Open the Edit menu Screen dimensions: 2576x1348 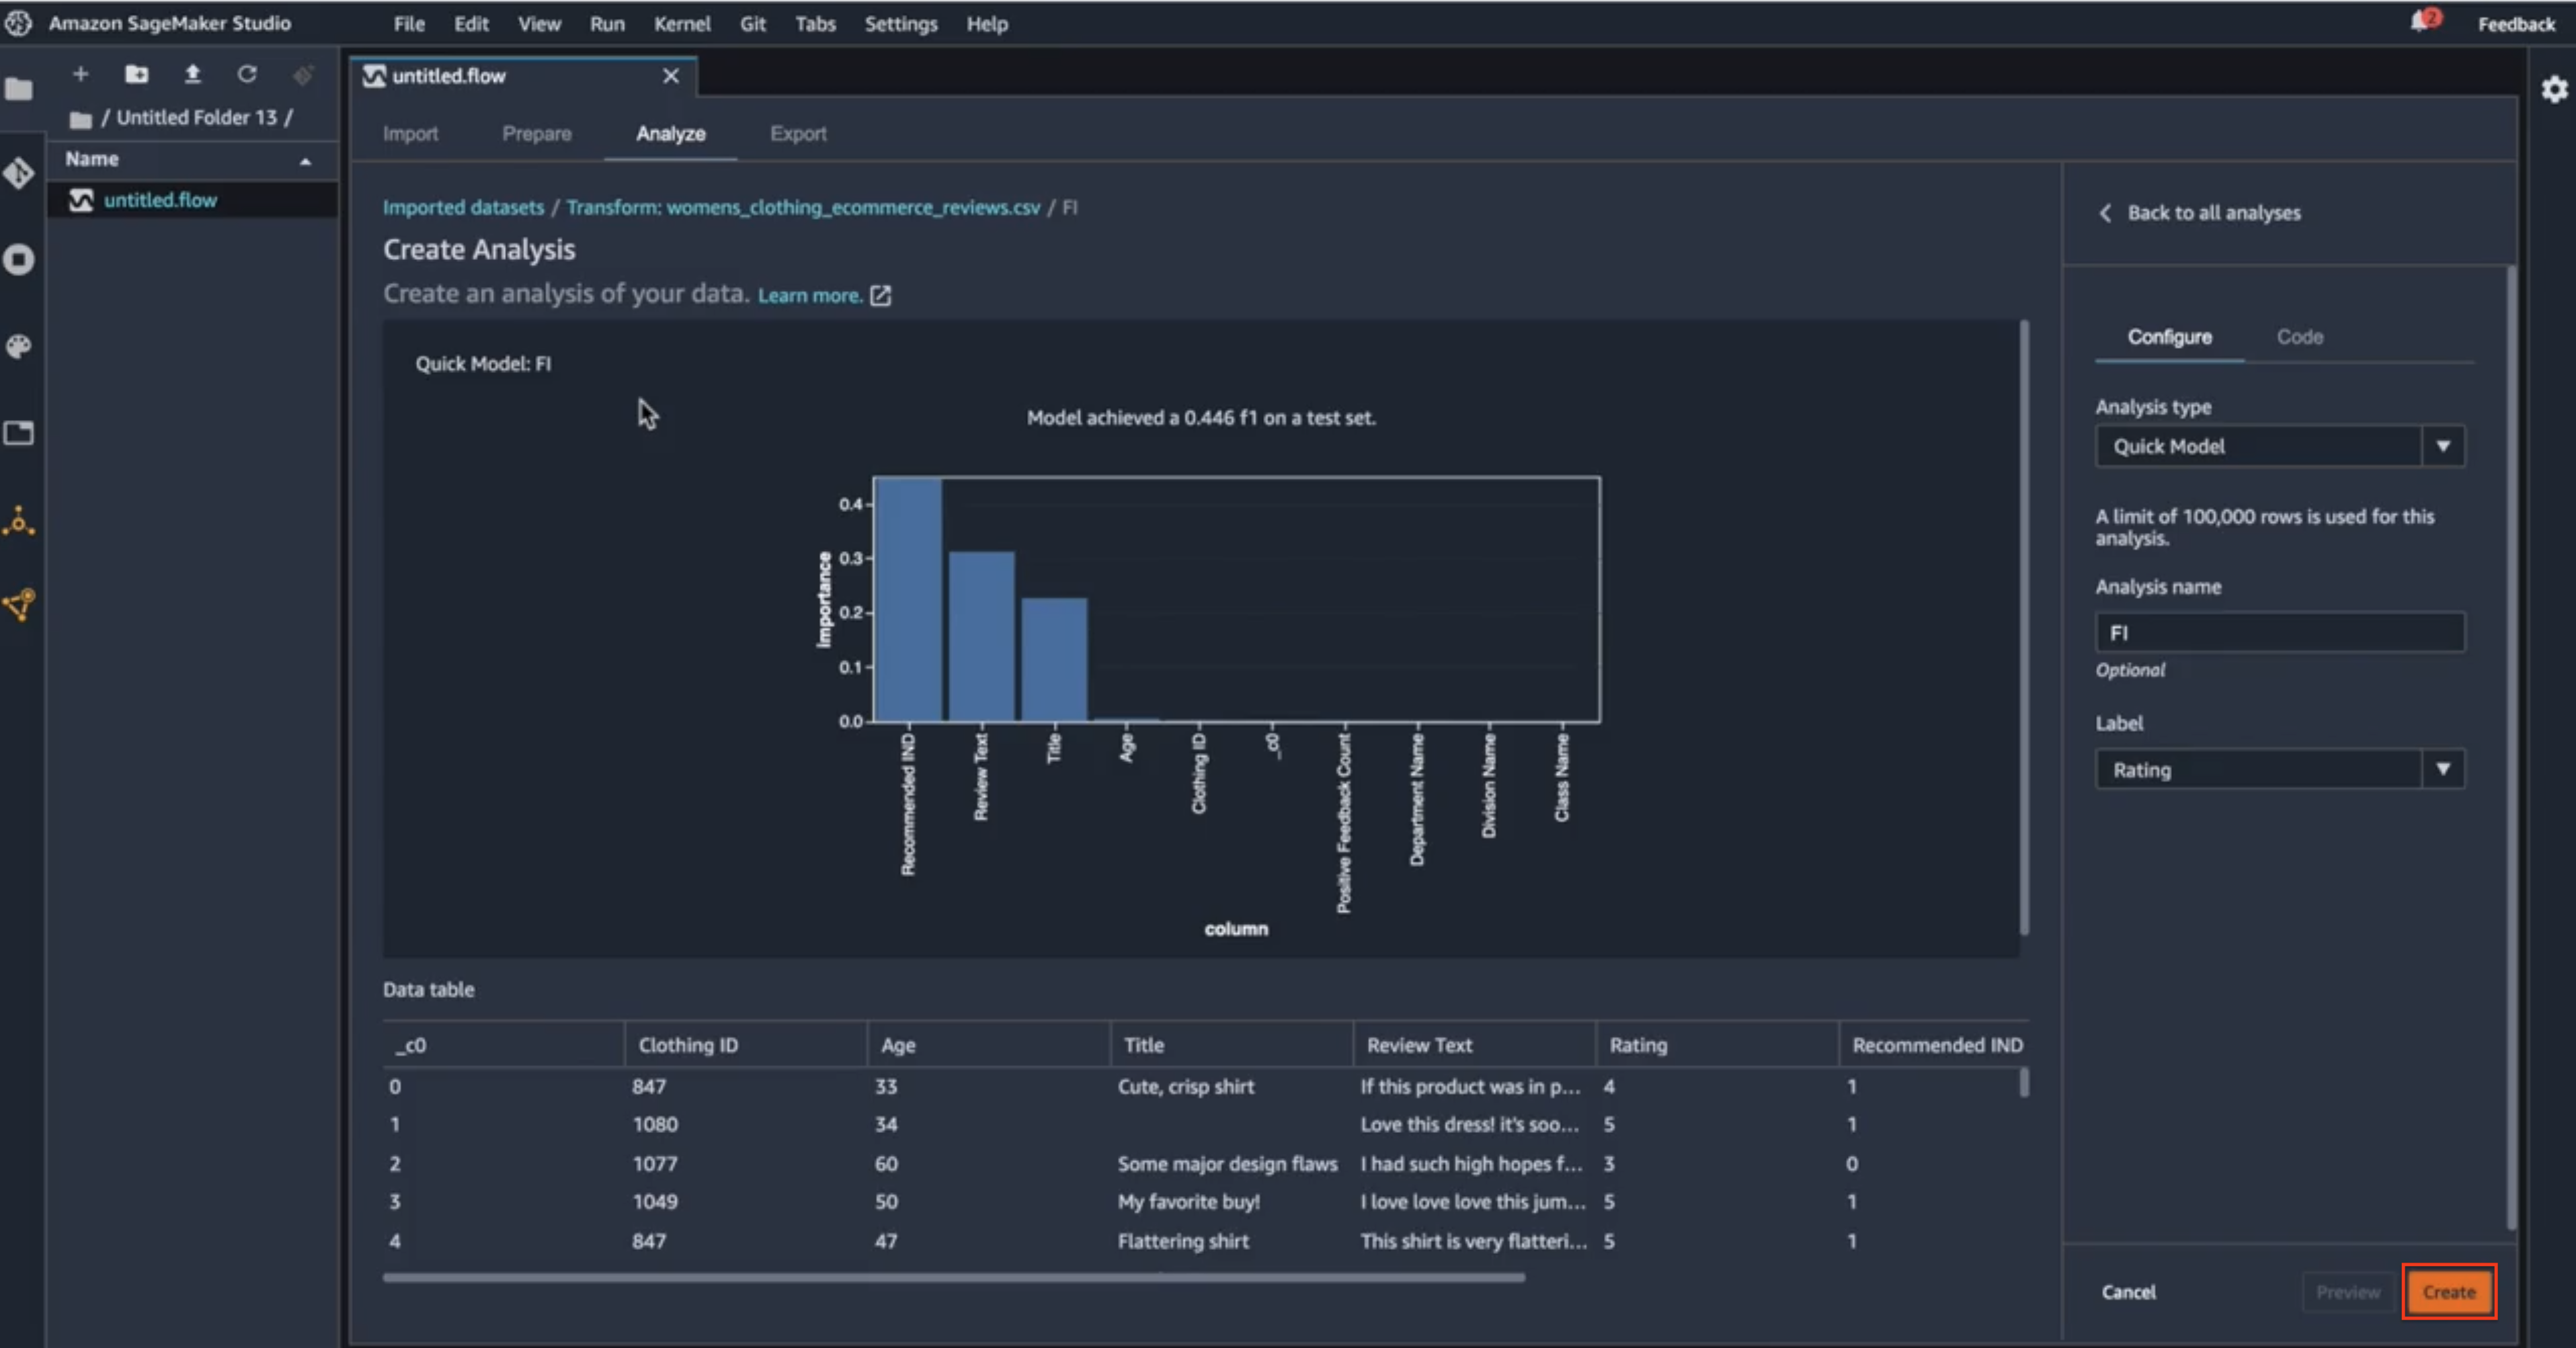pyautogui.click(x=471, y=24)
